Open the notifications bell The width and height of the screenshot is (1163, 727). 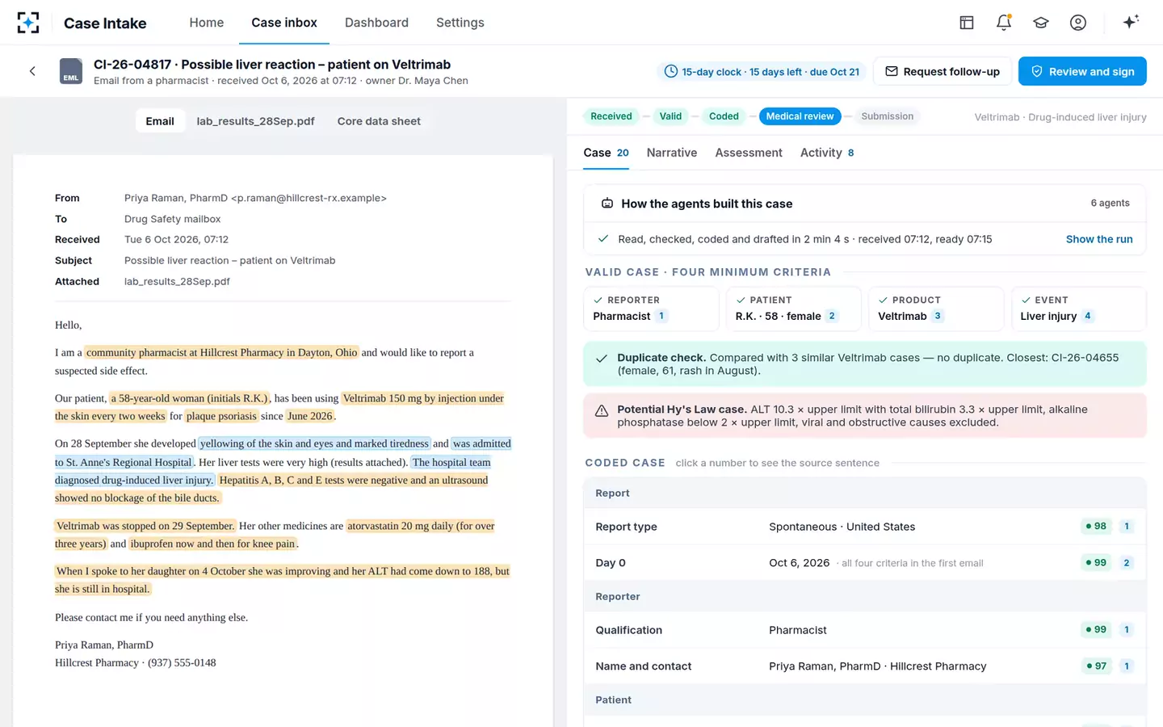pos(1004,23)
